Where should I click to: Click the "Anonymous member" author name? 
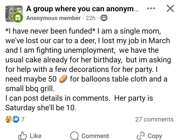(x=53, y=18)
